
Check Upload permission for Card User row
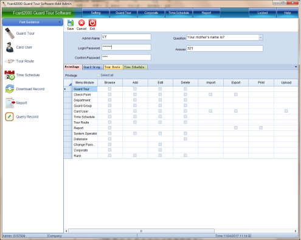click(x=286, y=111)
